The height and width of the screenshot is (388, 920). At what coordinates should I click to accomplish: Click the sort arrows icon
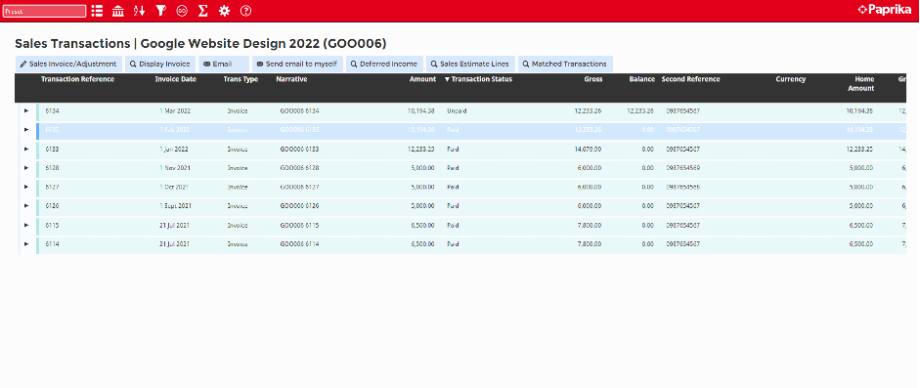[x=139, y=11]
